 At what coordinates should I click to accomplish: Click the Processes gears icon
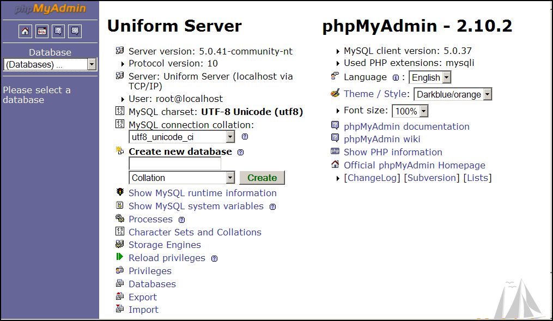click(x=120, y=219)
